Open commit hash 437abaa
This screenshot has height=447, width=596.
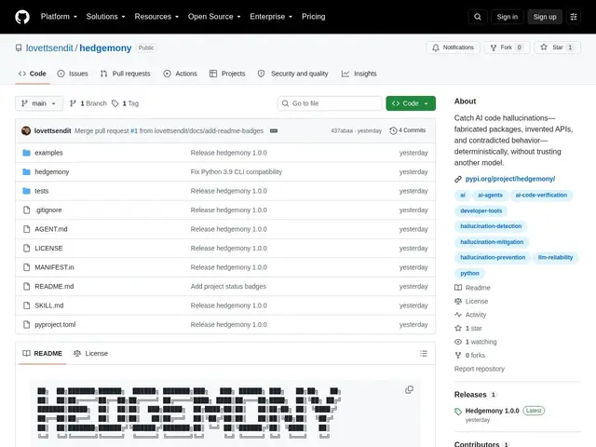[342, 130]
